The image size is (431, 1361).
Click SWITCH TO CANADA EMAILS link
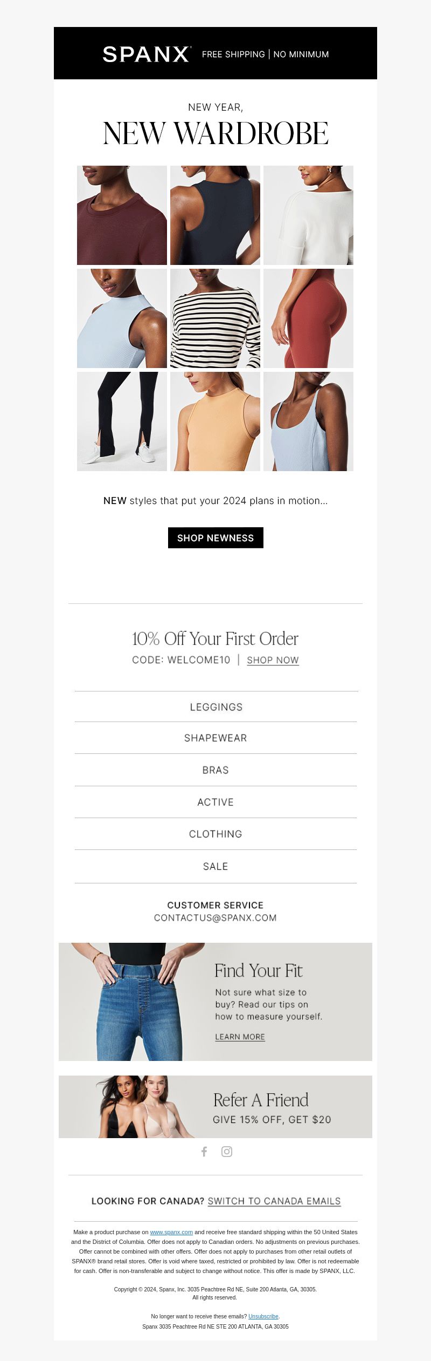click(274, 1201)
